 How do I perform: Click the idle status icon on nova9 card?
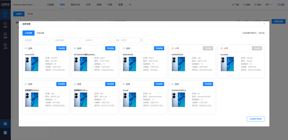pyautogui.click(x=124, y=84)
